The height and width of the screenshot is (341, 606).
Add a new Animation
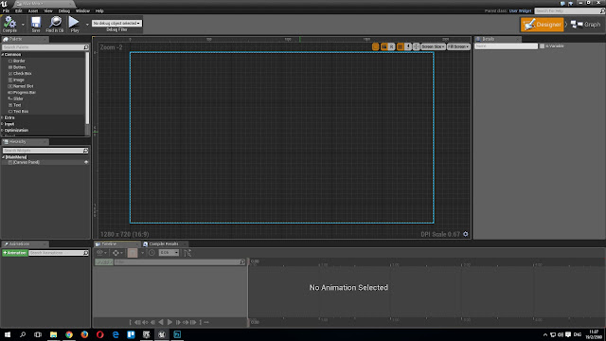point(15,253)
